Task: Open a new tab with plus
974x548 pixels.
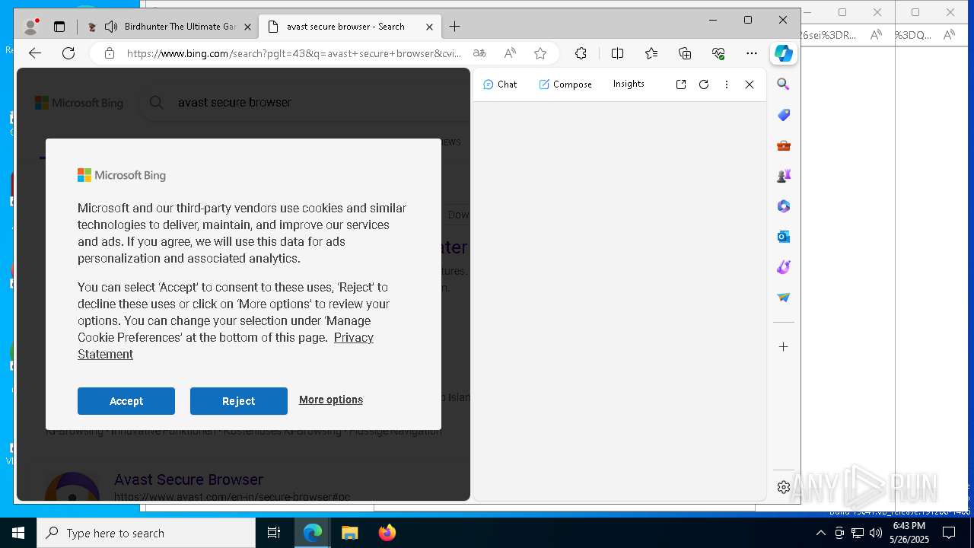Action: 454,27
